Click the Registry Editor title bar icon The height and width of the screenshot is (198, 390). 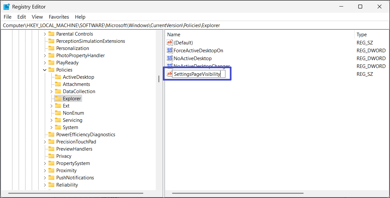coord(7,7)
